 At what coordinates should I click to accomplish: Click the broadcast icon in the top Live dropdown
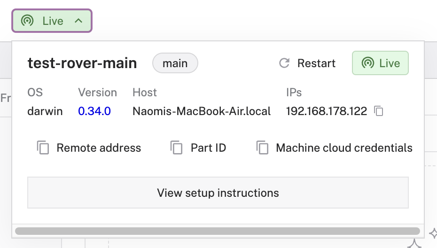[28, 21]
